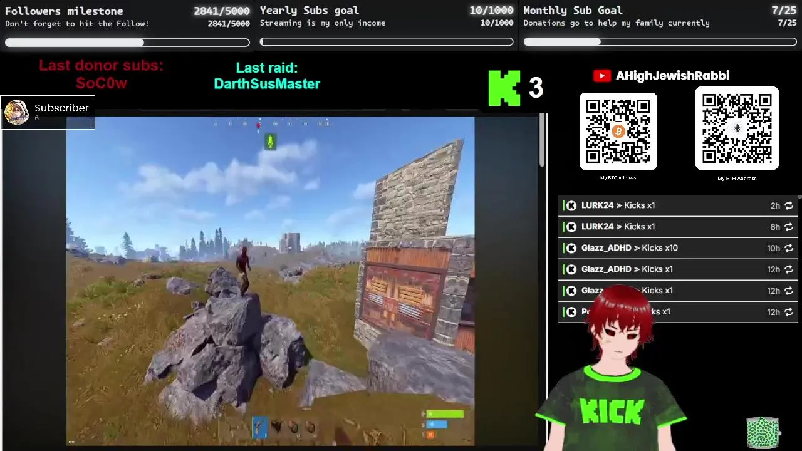This screenshot has height=451, width=802.
Task: Select the highlighted blue hotbar slot
Action: pyautogui.click(x=260, y=427)
